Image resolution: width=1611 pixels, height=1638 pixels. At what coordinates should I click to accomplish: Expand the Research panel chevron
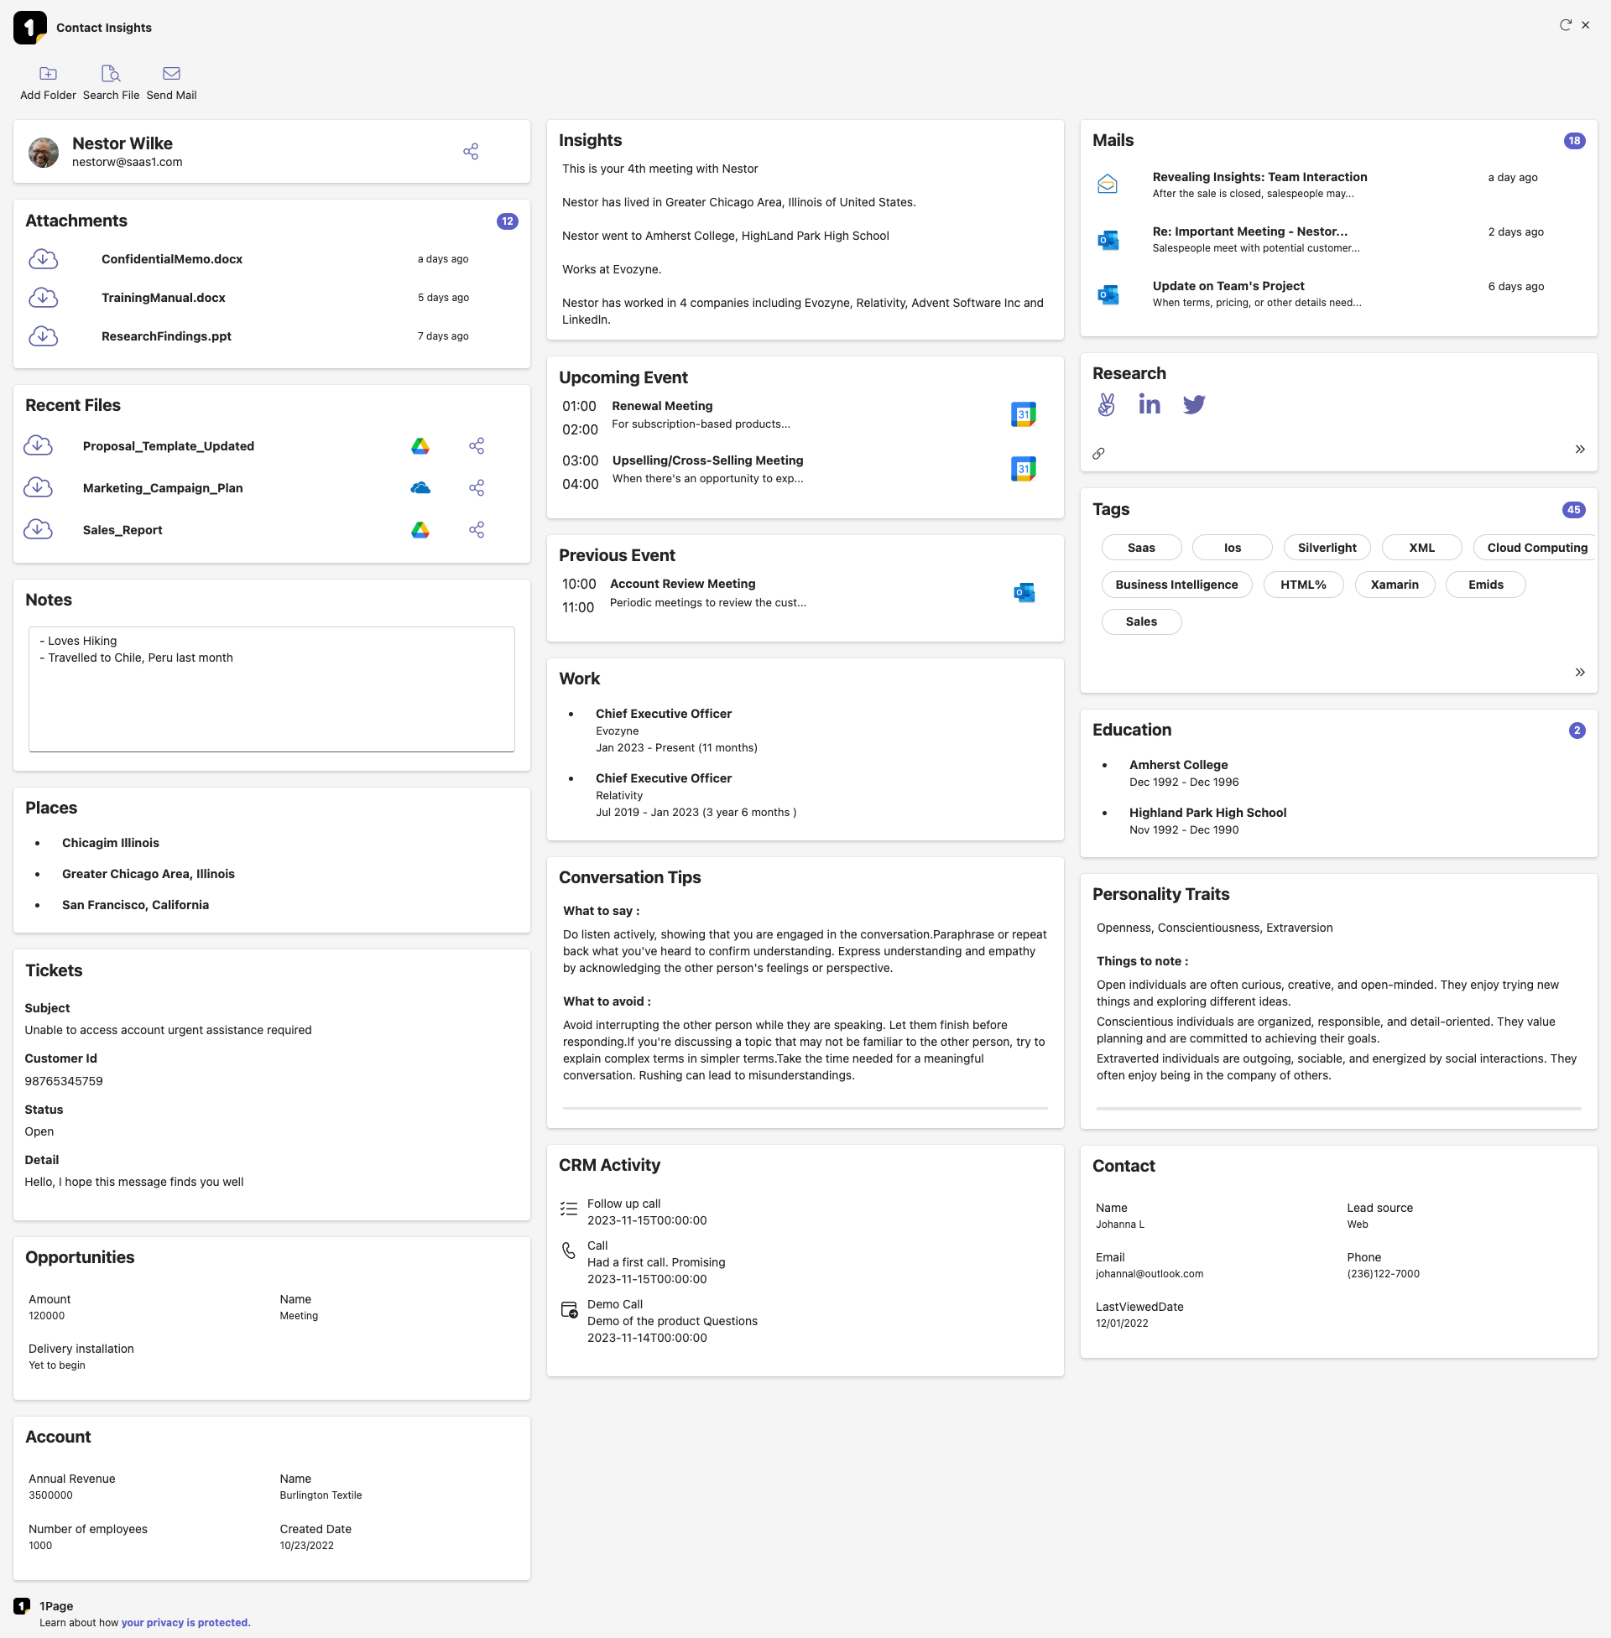point(1579,450)
